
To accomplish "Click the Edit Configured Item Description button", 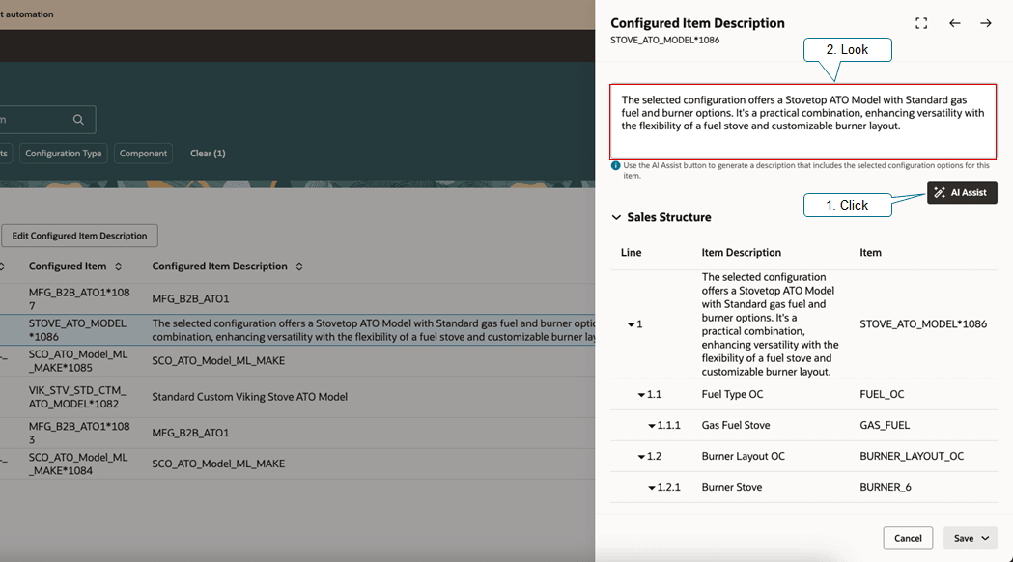I will [x=79, y=235].
